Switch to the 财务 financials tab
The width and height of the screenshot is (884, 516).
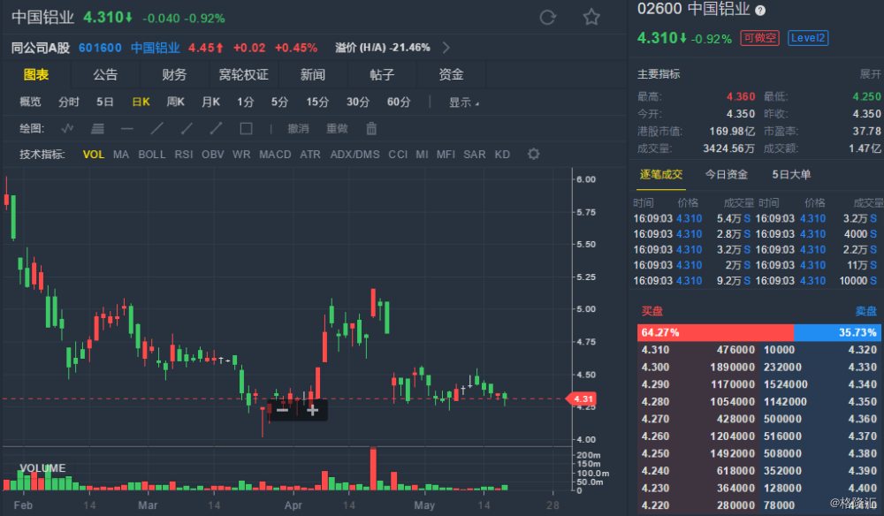(x=173, y=74)
